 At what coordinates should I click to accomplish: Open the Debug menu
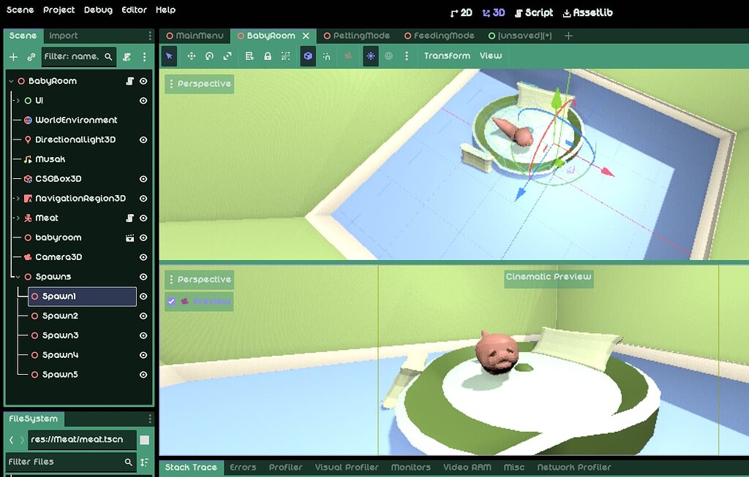(x=99, y=10)
